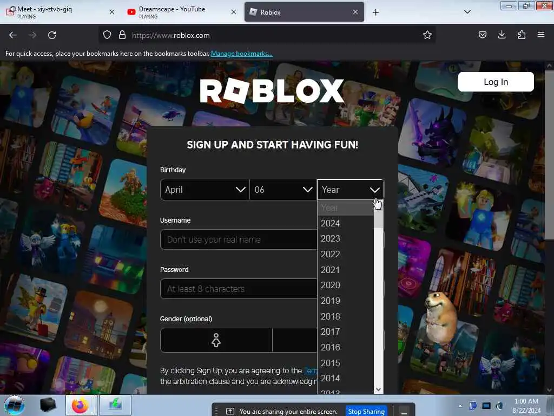
Task: Pick 2018 in the year list
Action: click(345, 316)
